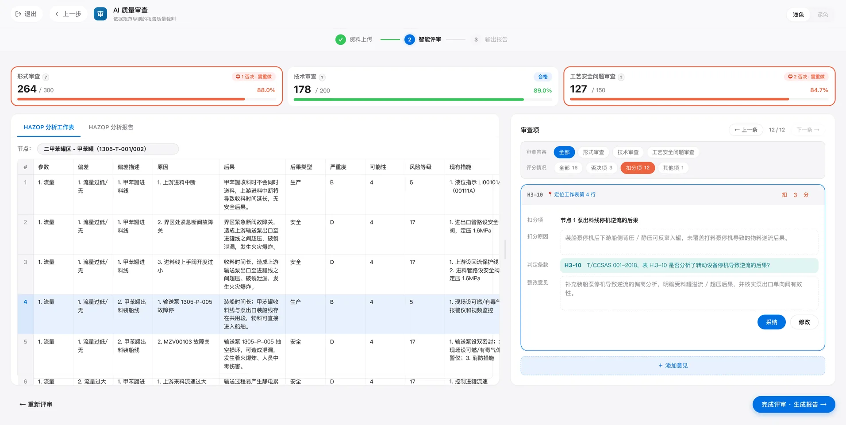846x425 pixels.
Task: Accept the suggestion with 采纳
Action: point(771,322)
